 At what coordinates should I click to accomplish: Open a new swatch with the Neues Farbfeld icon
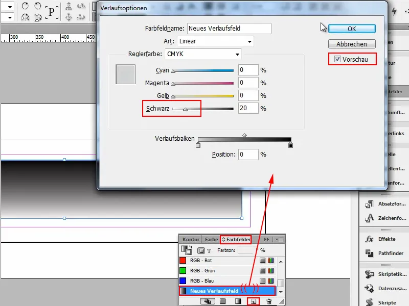[x=253, y=301]
